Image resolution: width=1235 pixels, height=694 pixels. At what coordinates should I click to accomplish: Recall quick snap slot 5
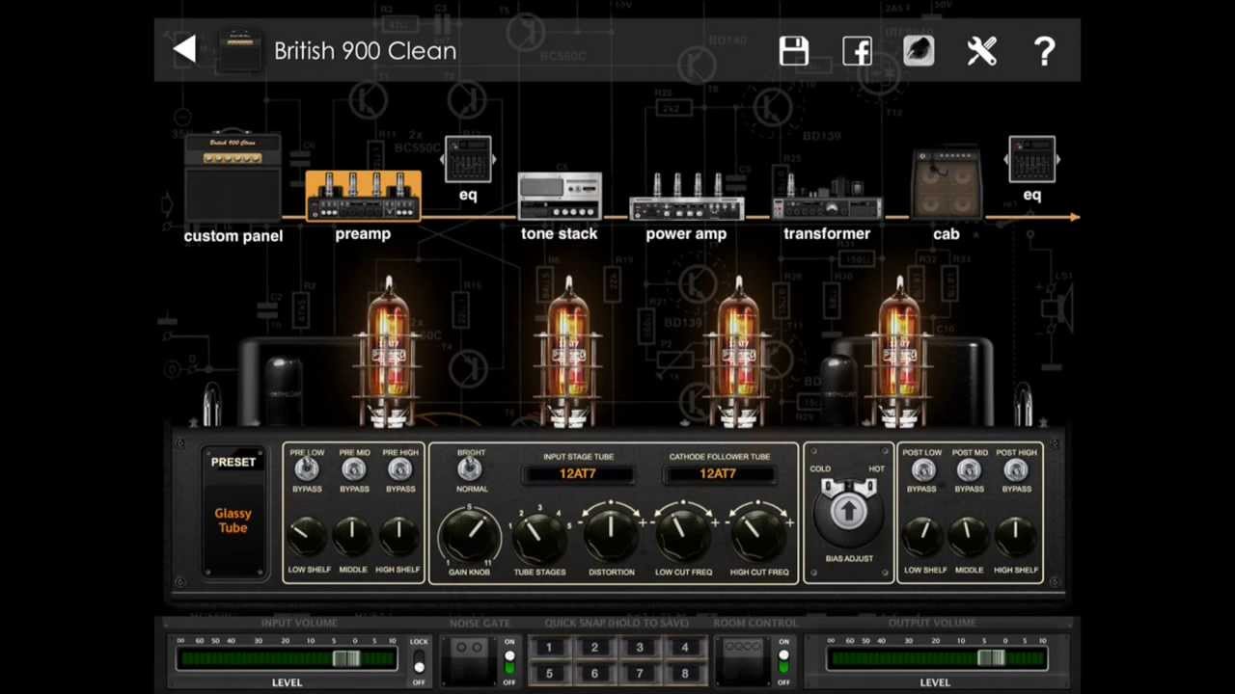pyautogui.click(x=548, y=674)
